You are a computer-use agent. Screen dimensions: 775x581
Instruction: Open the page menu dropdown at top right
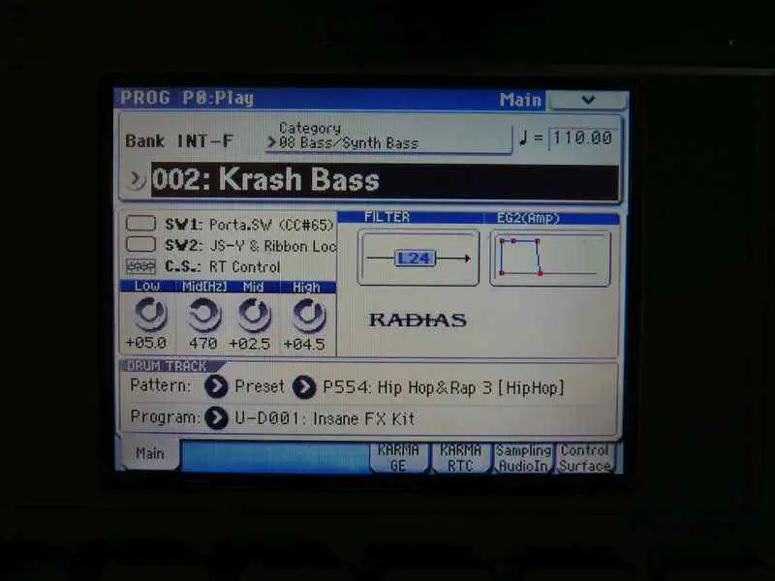[x=587, y=100]
